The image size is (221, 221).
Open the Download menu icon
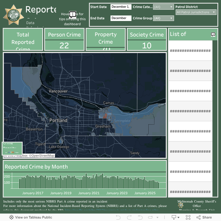(x=174, y=217)
